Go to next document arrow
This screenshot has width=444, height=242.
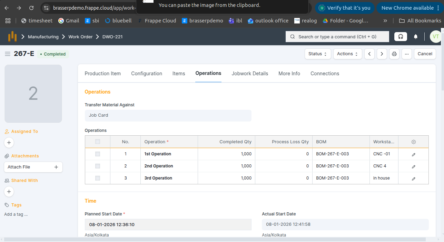coord(382,54)
